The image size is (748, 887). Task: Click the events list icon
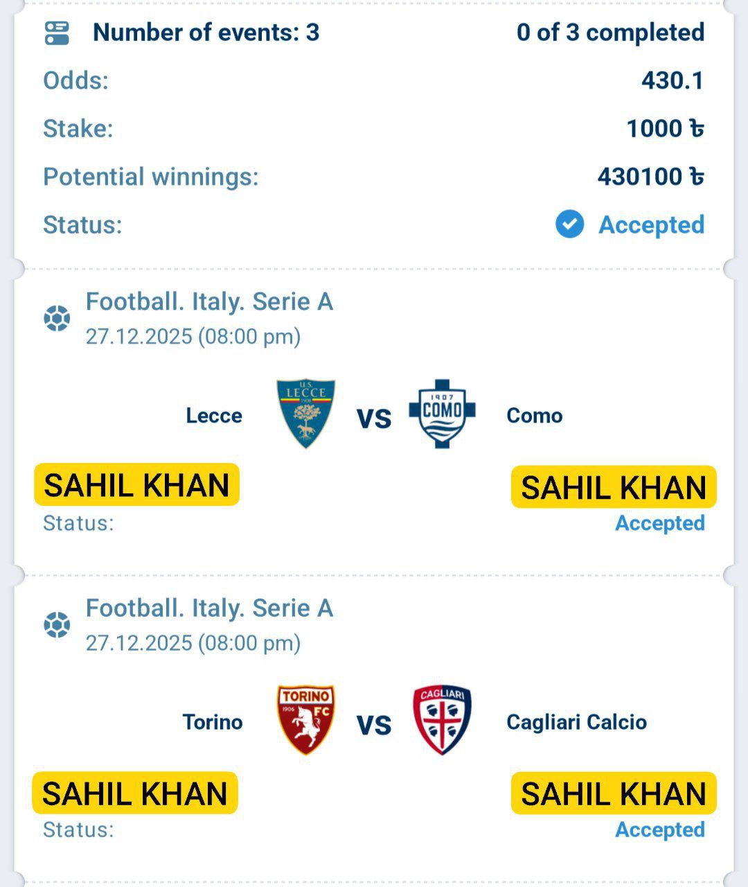(57, 33)
